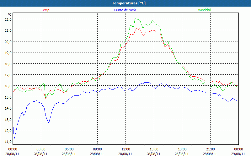251x157 pixels.
Task: Click the '15:00' time axis label
Action: point(154,149)
